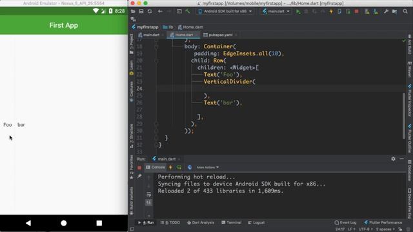Open the Event Log
This screenshot has height=232, width=413.
(345, 222)
